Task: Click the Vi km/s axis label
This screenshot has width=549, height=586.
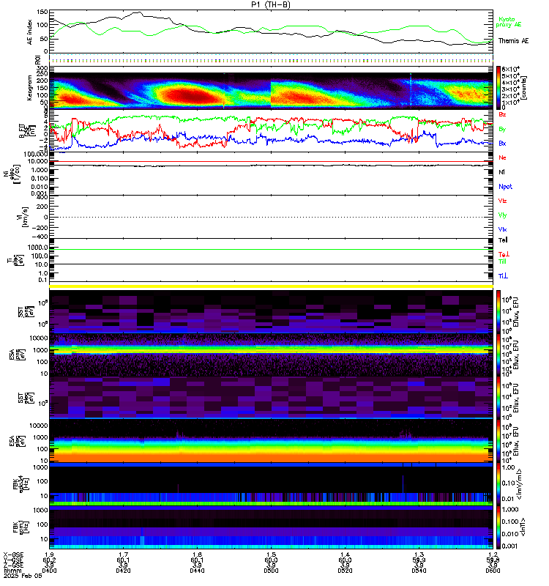Action: [25, 217]
